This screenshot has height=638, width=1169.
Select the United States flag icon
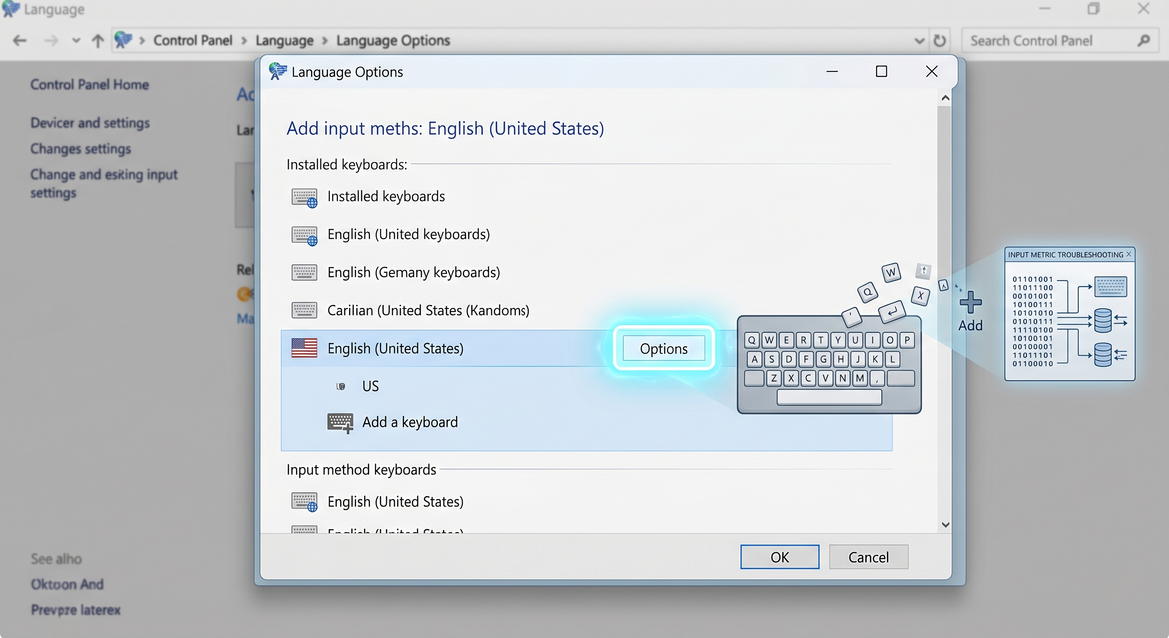tap(304, 348)
